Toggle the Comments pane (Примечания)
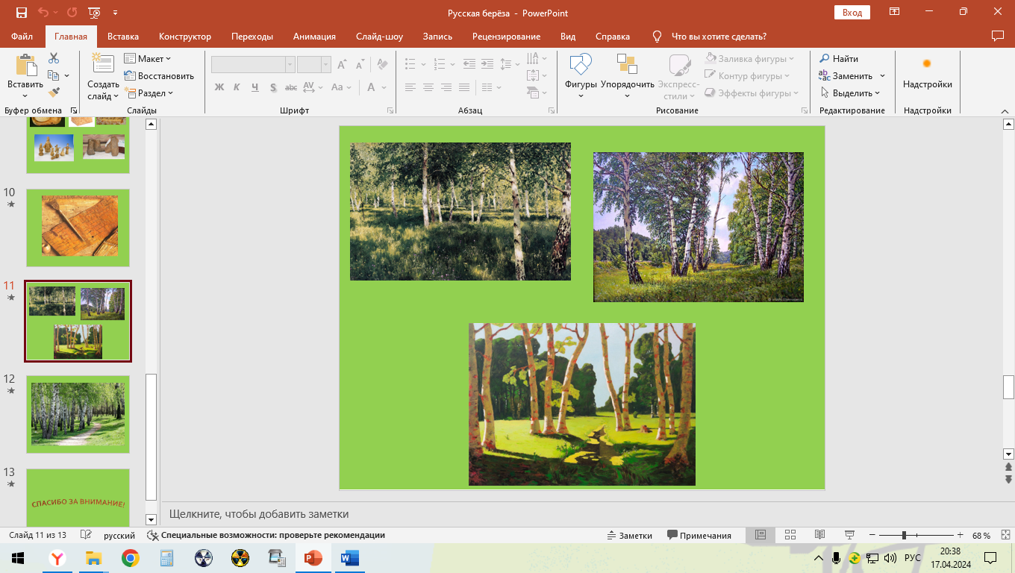Image resolution: width=1015 pixels, height=573 pixels. click(x=699, y=535)
